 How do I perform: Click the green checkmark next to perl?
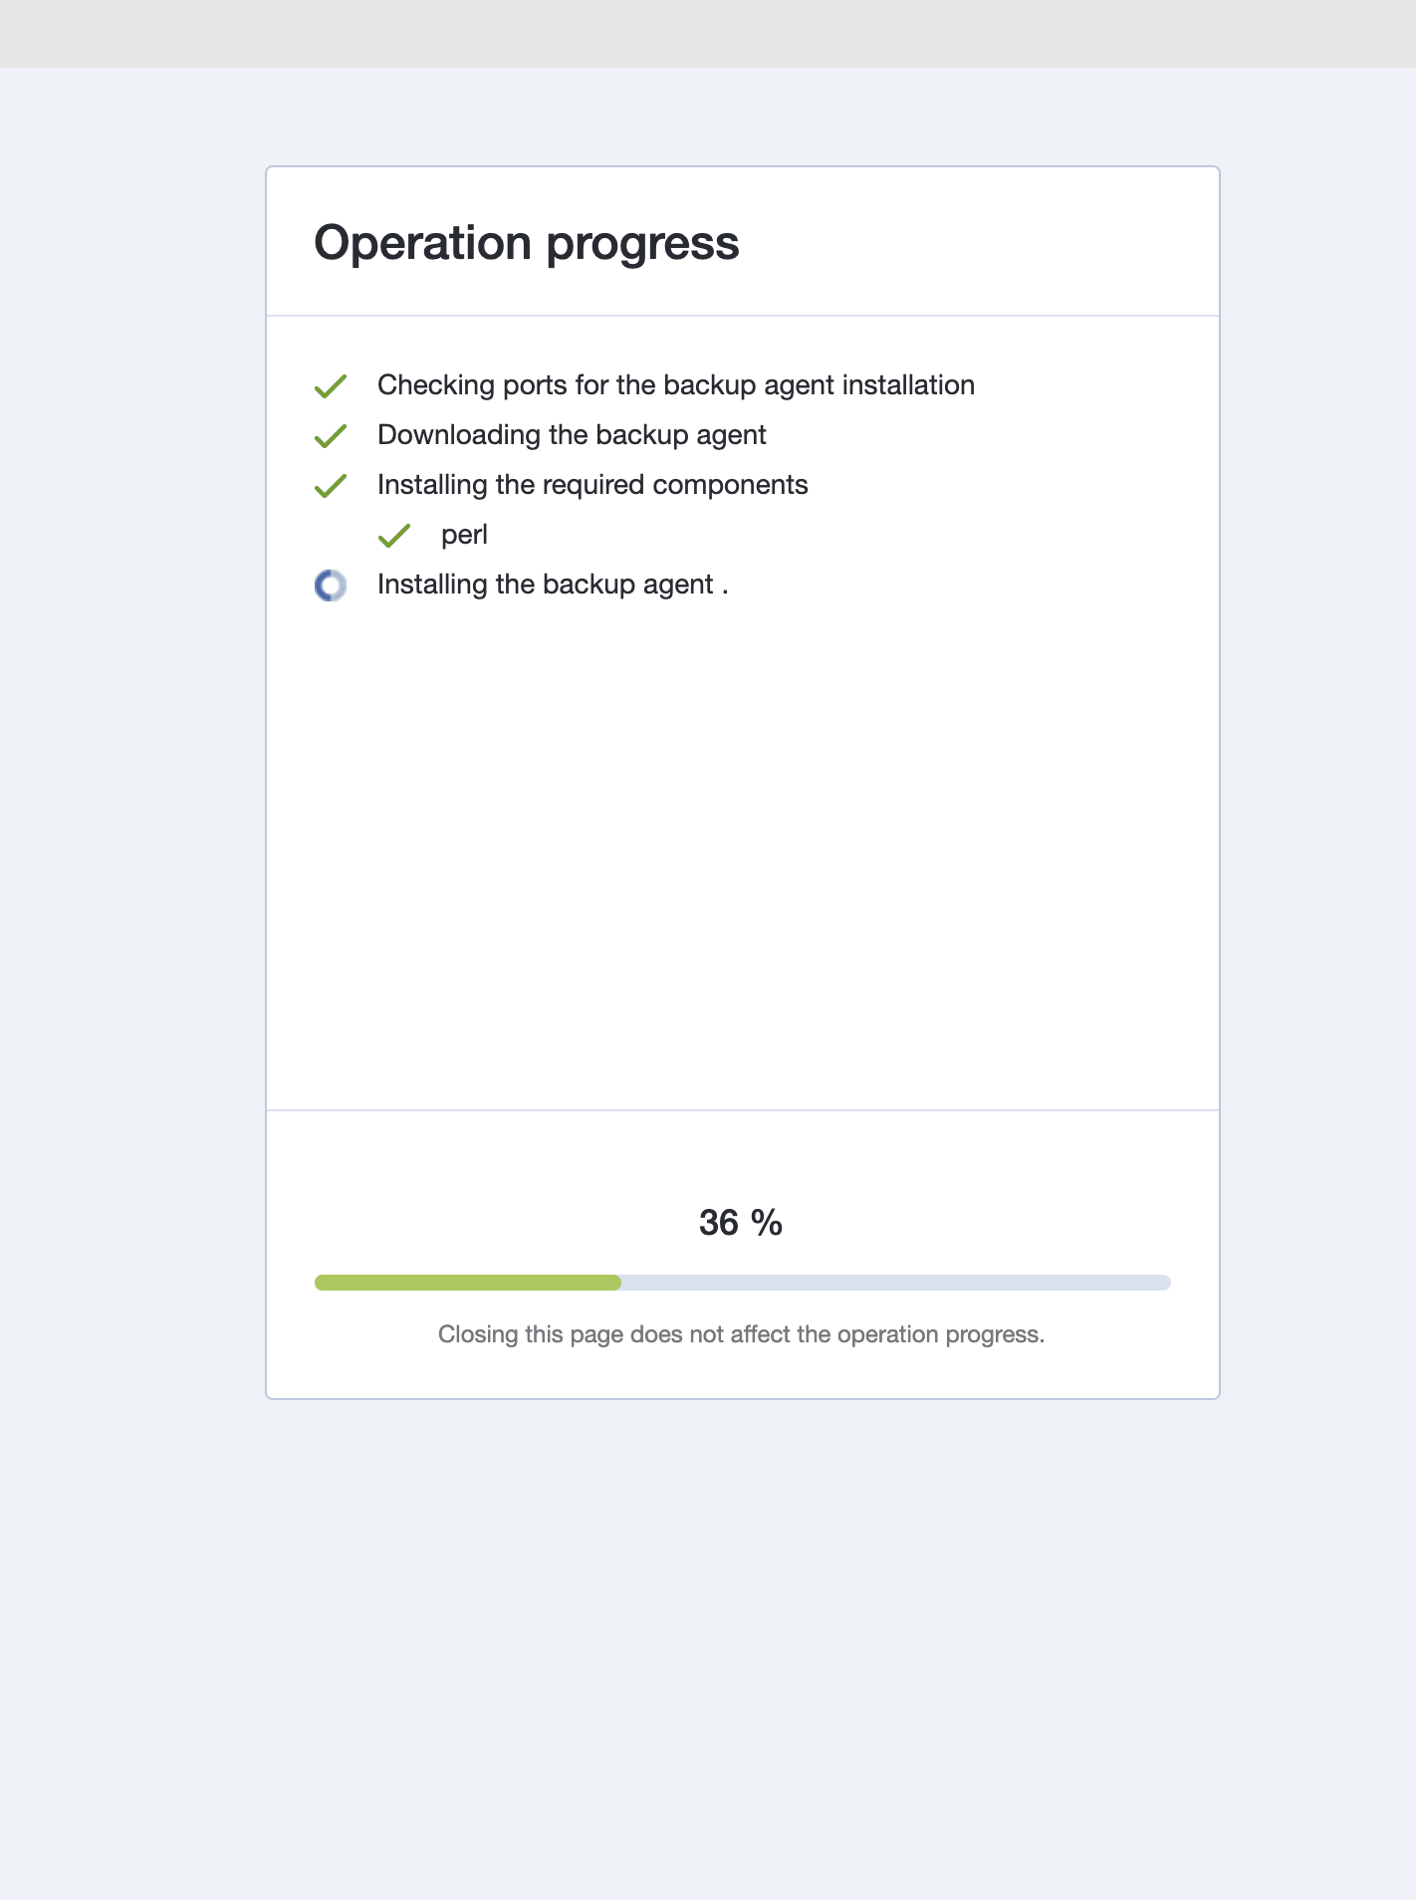tap(394, 536)
